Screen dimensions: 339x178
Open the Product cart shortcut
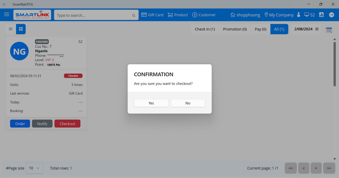[177, 15]
